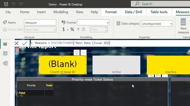
Task: Click the currency dollar format icon
Action: pos(64,29)
